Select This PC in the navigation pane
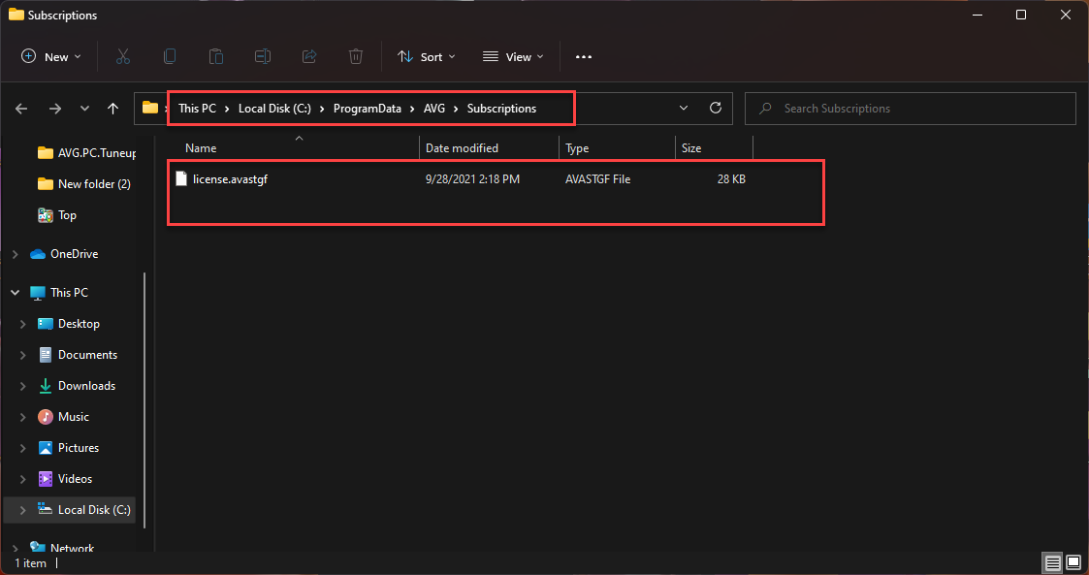This screenshot has height=575, width=1089. (59, 293)
